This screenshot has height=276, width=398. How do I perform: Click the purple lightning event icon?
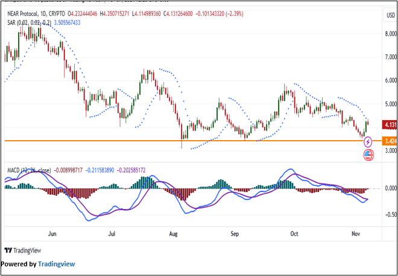point(368,142)
